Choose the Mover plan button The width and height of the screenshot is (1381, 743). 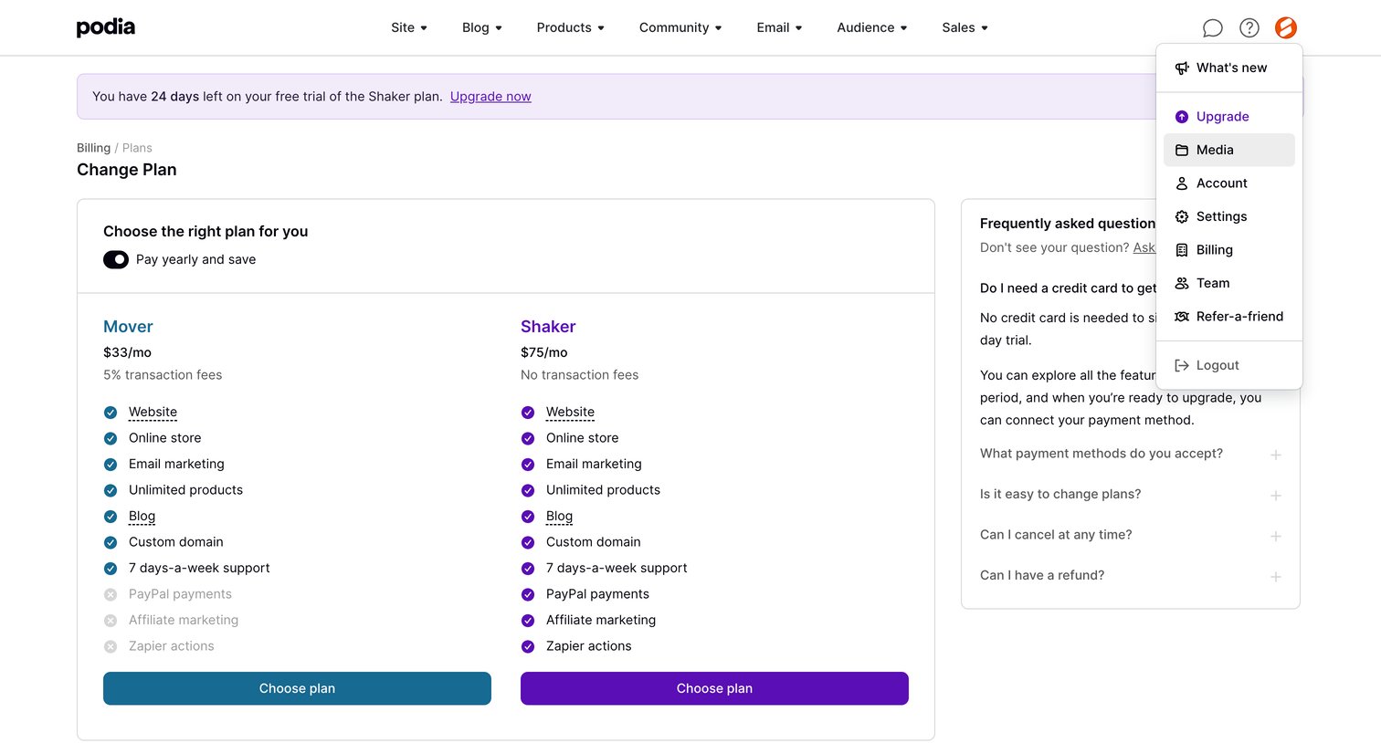tap(297, 688)
